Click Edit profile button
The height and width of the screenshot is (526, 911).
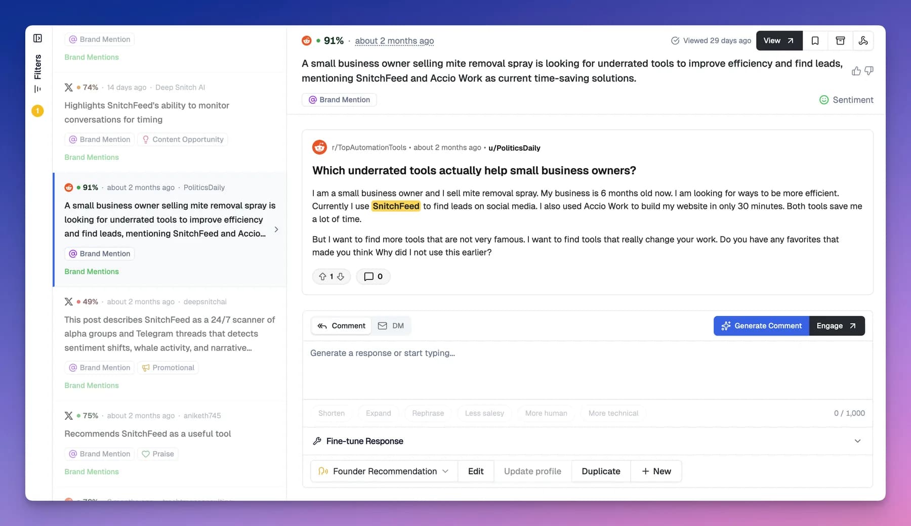click(476, 471)
